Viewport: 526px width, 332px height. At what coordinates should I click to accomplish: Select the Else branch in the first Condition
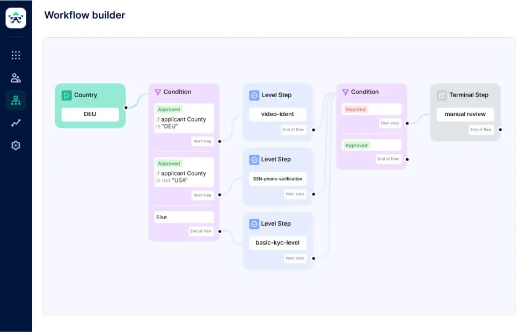[x=183, y=217]
